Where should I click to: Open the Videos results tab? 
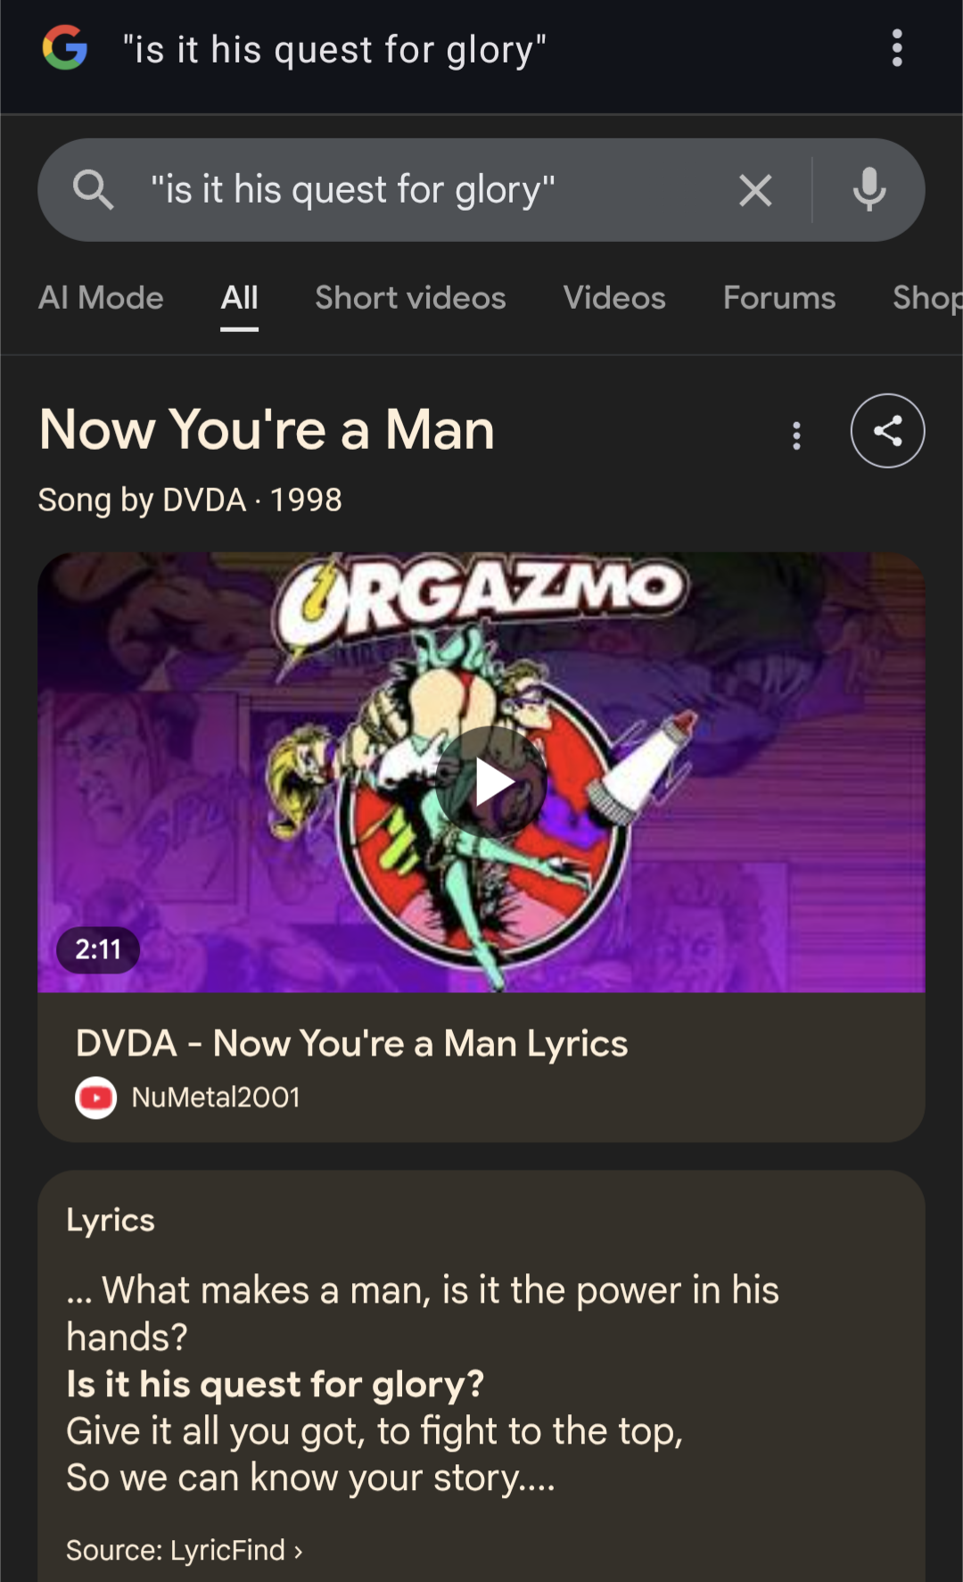[613, 298]
